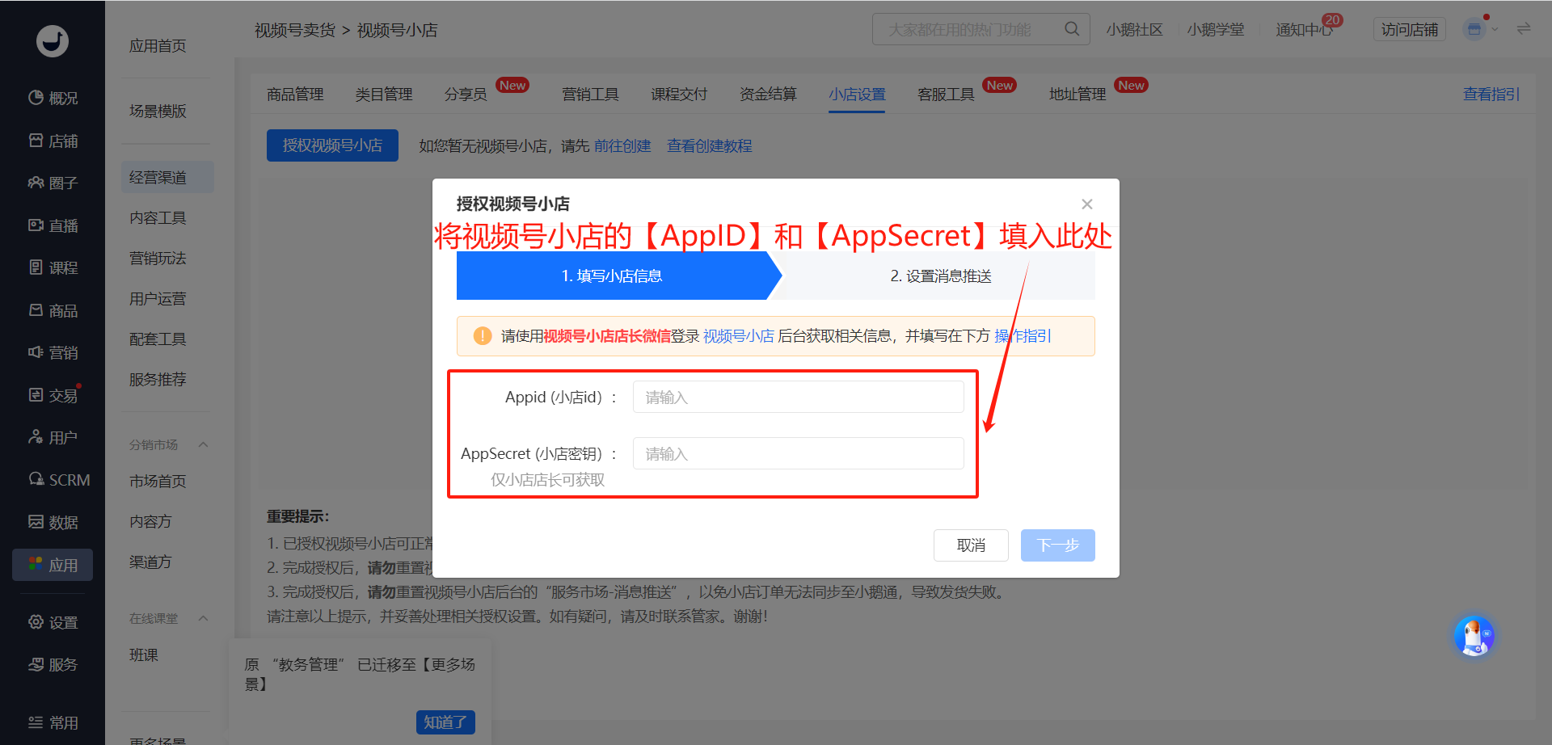Close the 授权视频号小店 dialog
1552x745 pixels.
pyautogui.click(x=1087, y=204)
